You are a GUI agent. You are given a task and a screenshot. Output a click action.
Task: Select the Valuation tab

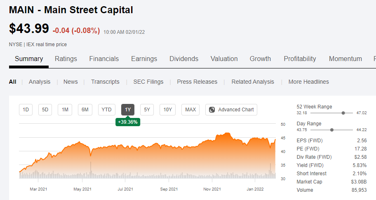tap(224, 59)
